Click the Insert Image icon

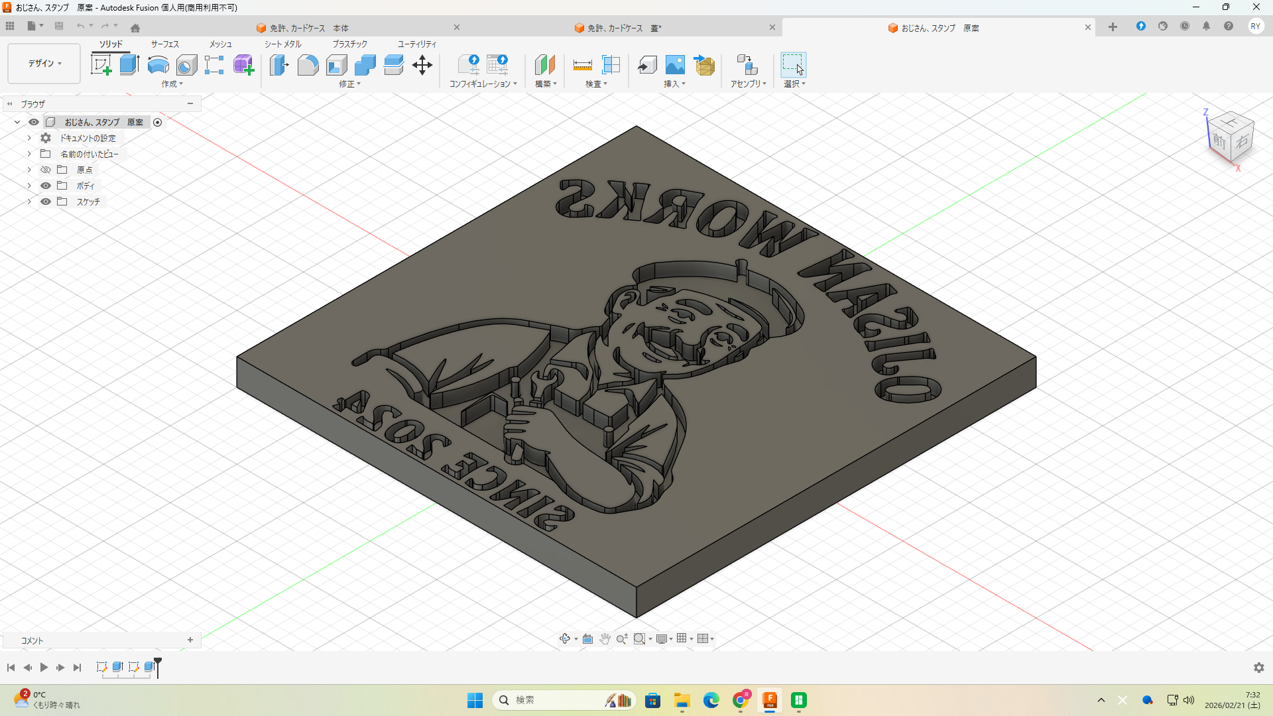(675, 65)
